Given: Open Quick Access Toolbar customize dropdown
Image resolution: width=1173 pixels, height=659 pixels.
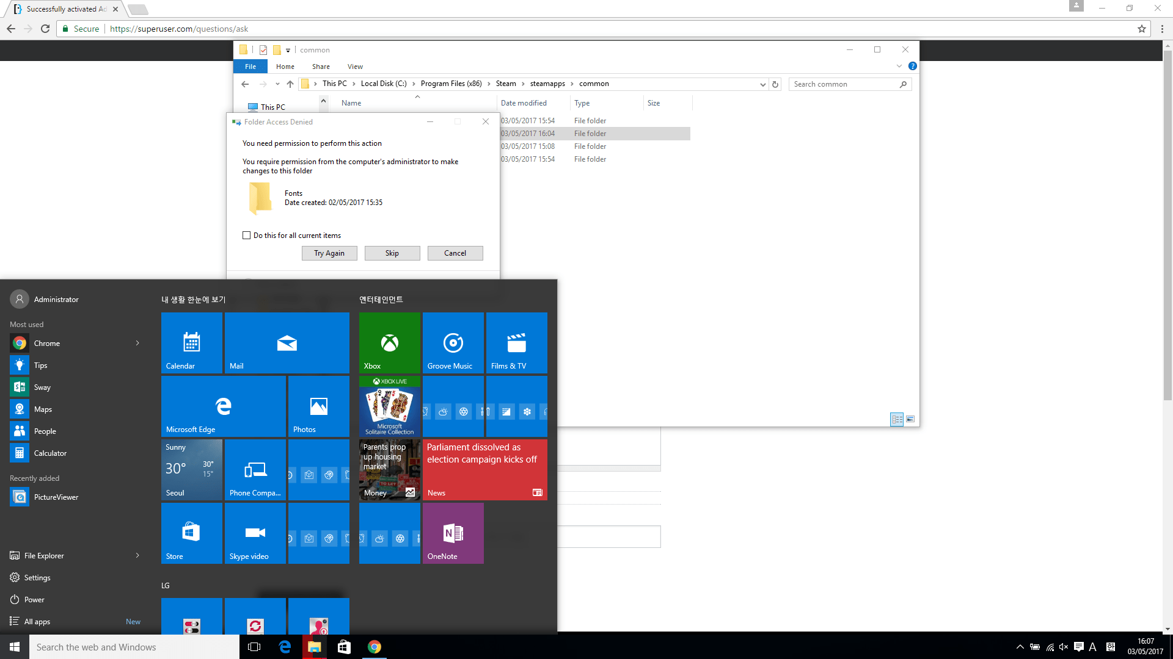Looking at the screenshot, I should 288,51.
